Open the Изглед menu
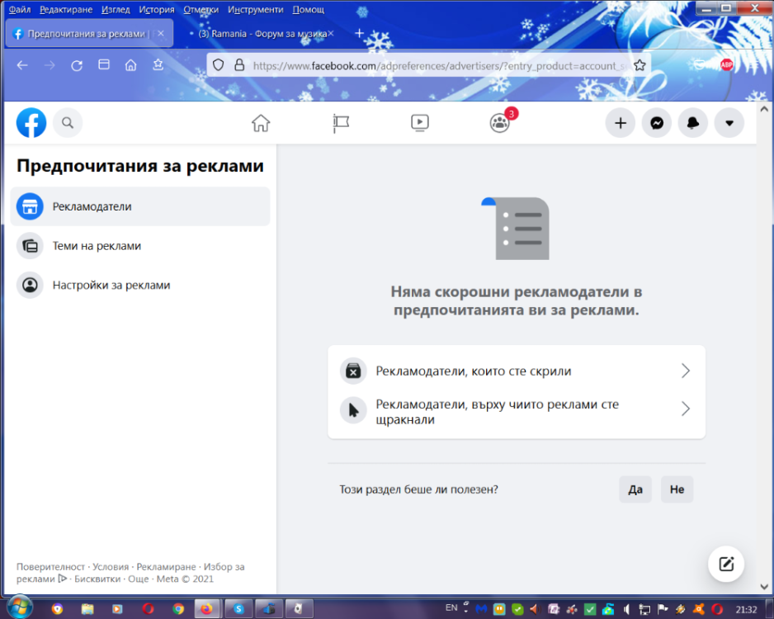The image size is (774, 619). [116, 9]
